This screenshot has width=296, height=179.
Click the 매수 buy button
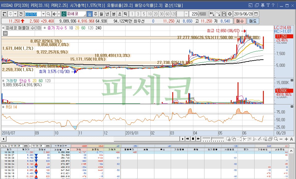[x=240, y=21]
